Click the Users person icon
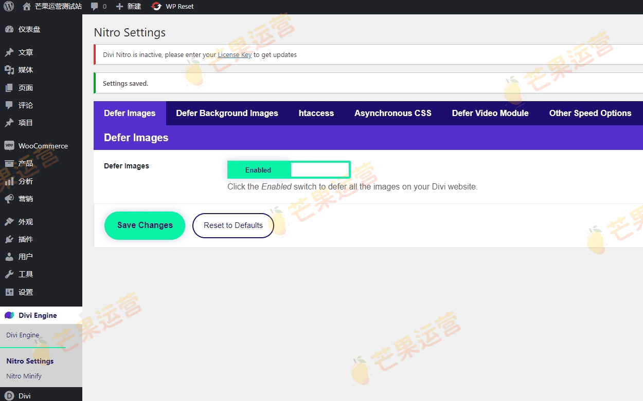This screenshot has height=401, width=643. coord(9,257)
